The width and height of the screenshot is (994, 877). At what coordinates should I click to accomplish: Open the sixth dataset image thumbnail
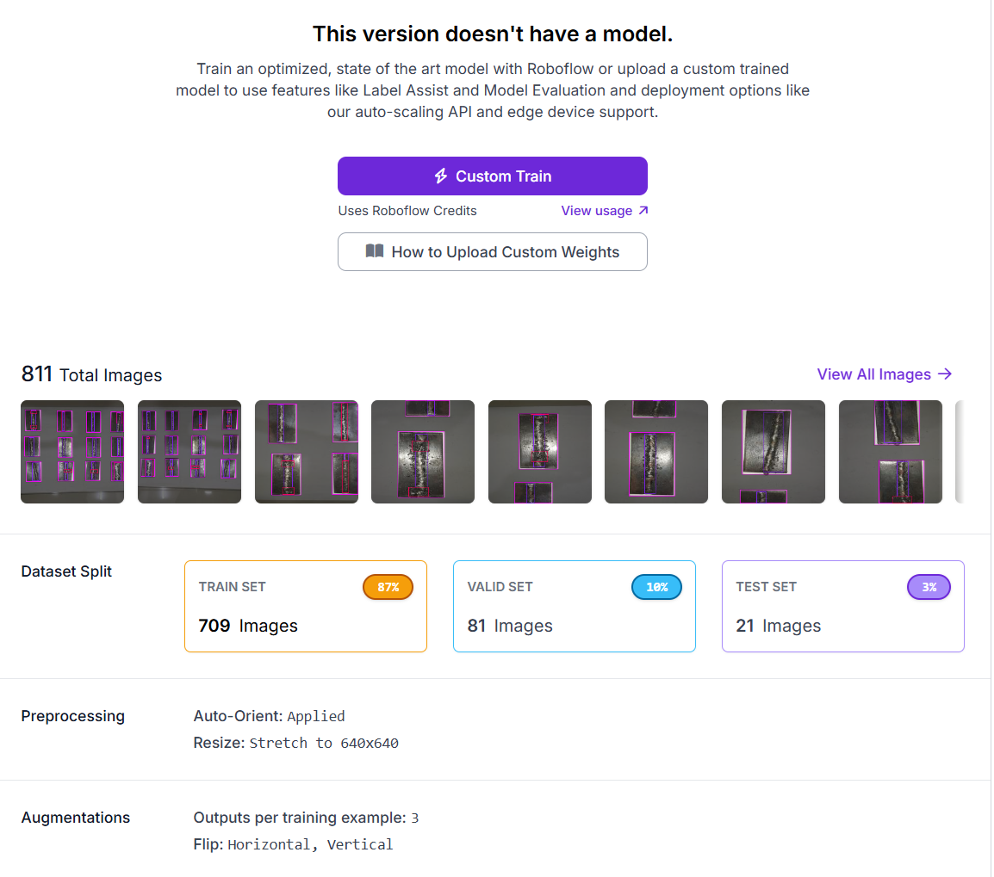click(x=656, y=452)
